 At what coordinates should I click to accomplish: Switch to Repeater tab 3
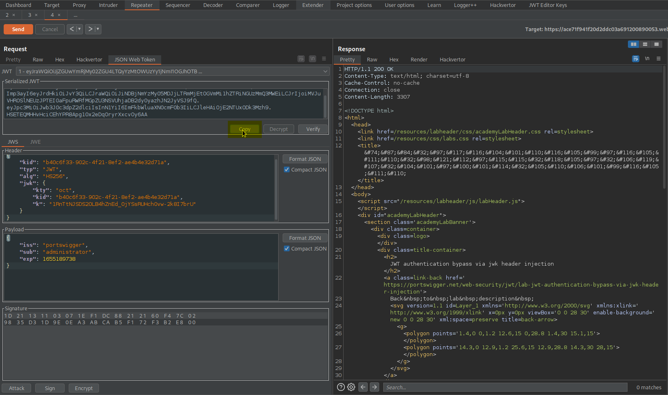pos(29,15)
